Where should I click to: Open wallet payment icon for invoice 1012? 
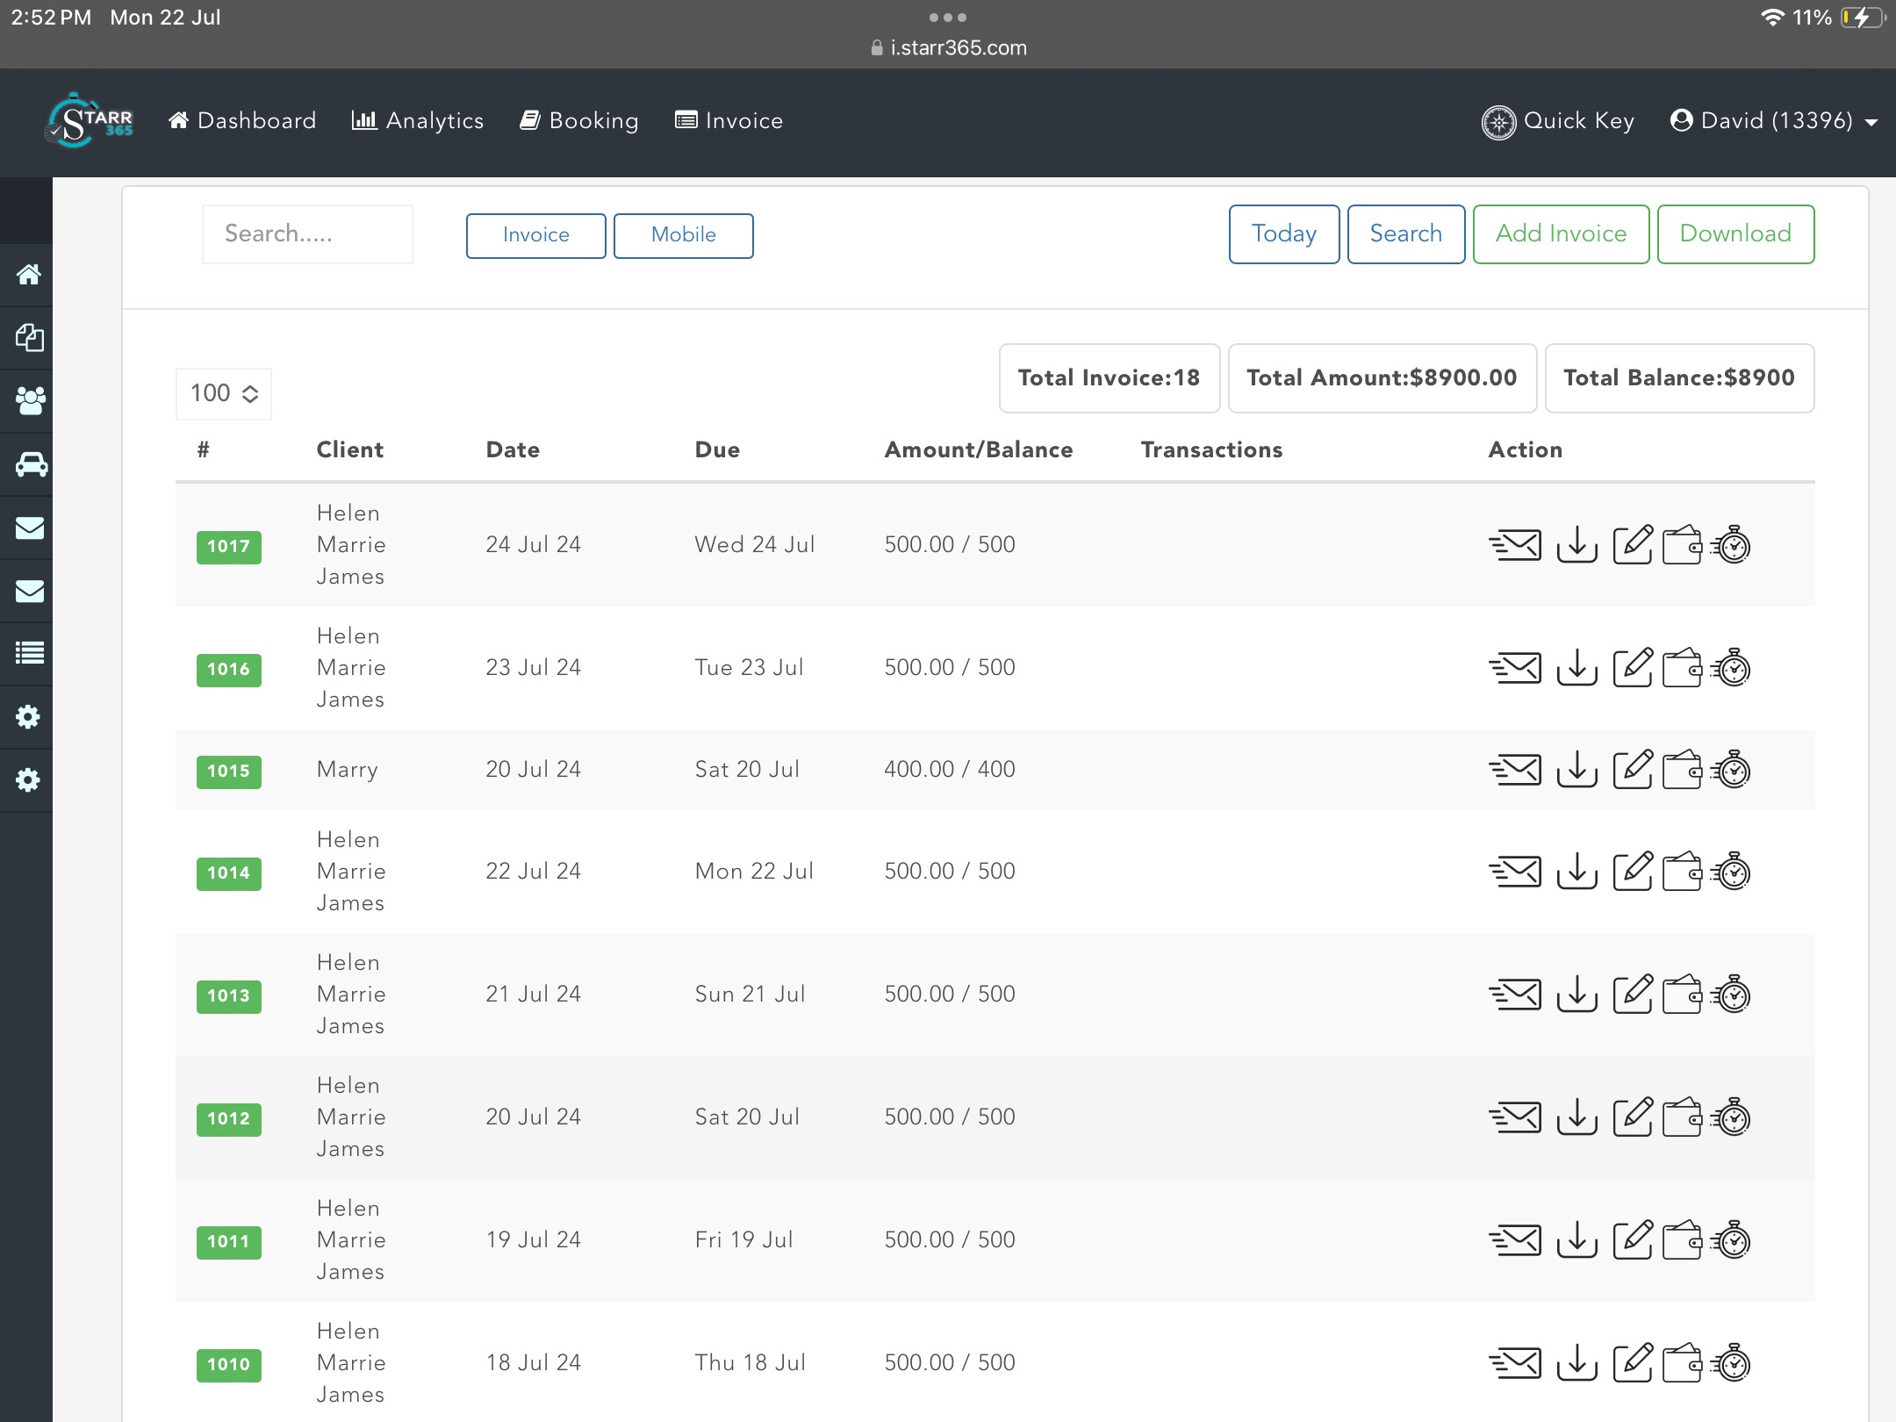click(1683, 1117)
